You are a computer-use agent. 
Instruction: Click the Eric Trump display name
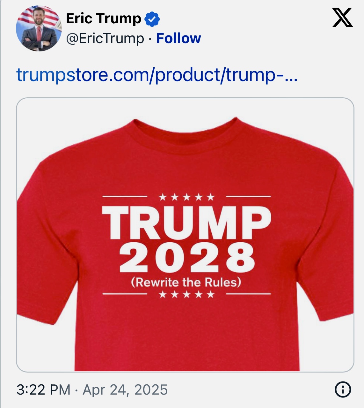[x=104, y=19]
